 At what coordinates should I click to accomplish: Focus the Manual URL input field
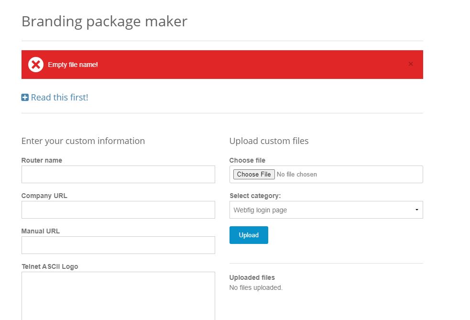[118, 245]
